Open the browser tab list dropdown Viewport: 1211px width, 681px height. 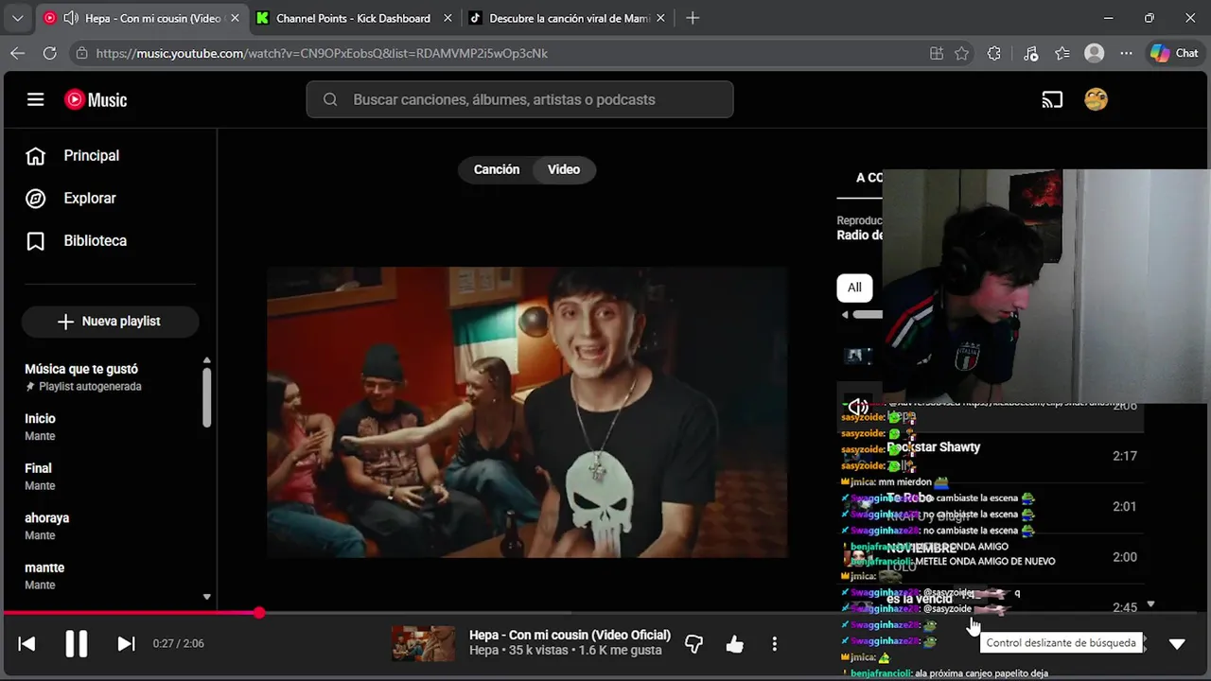point(17,18)
